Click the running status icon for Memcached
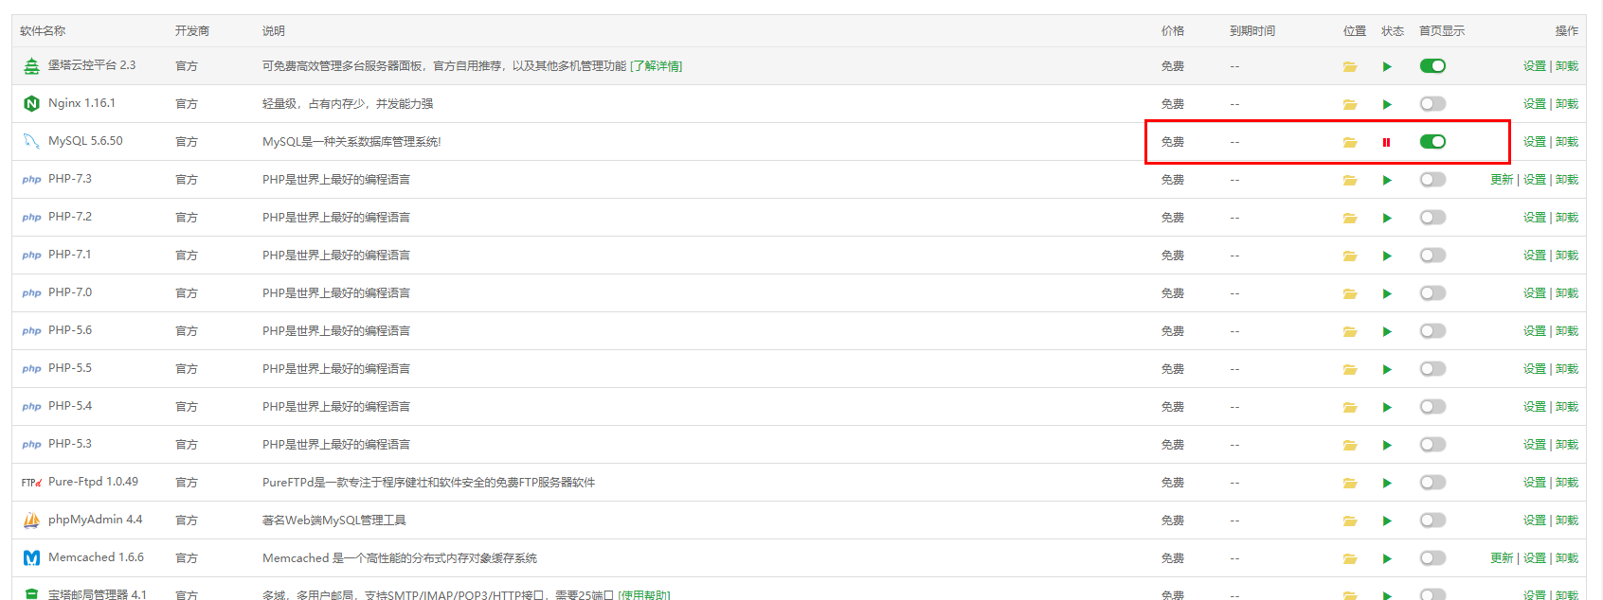Screen dimensions: 1603x600 (1387, 558)
